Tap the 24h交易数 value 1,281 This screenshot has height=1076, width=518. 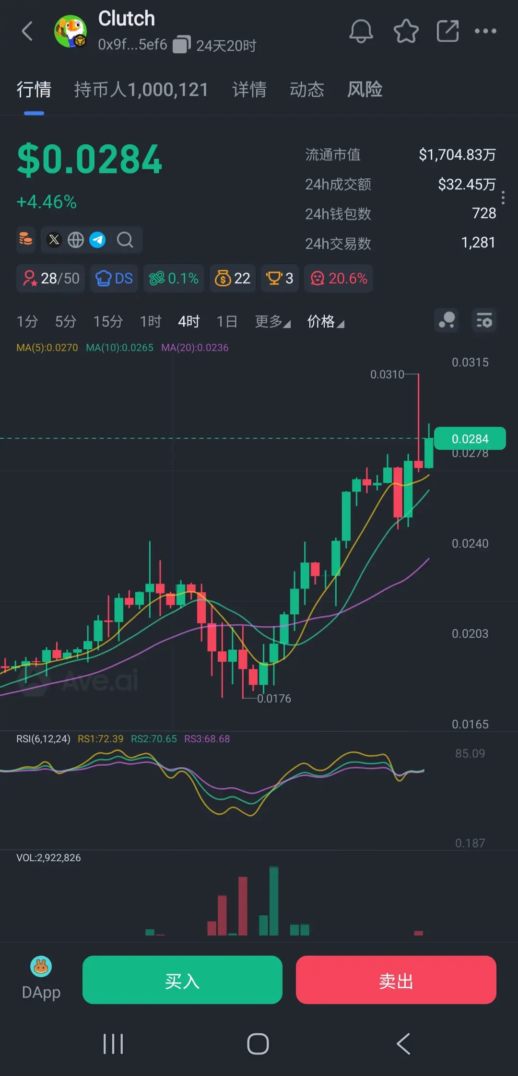tap(478, 243)
